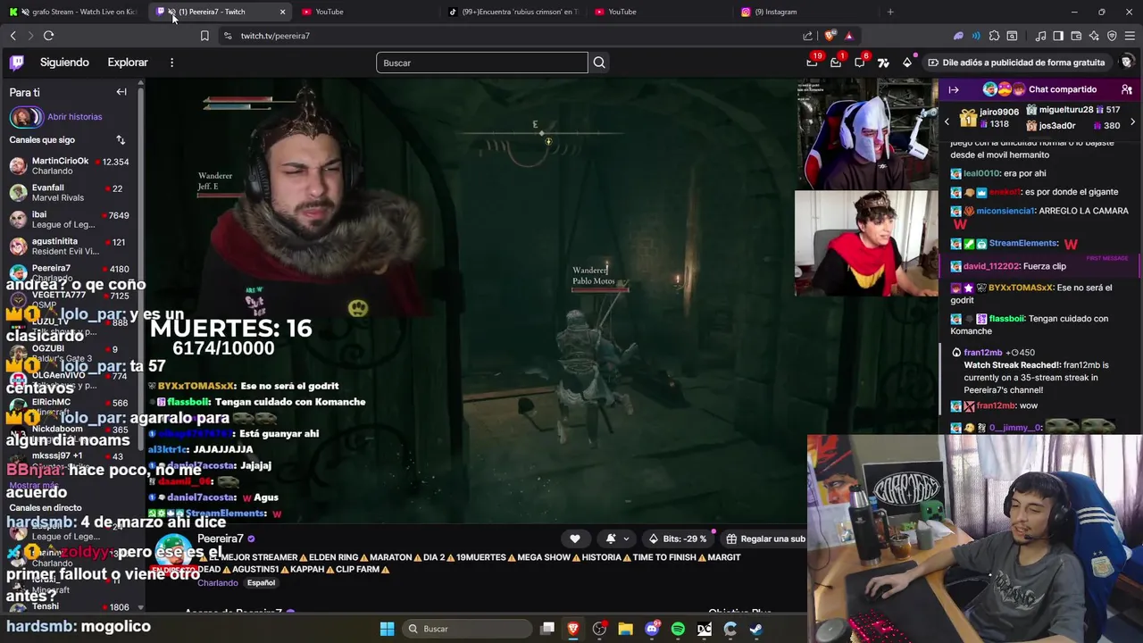Click the Windows Start button

pyautogui.click(x=387, y=629)
